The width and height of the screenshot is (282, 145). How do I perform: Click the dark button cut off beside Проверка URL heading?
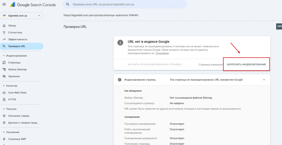[279, 26]
